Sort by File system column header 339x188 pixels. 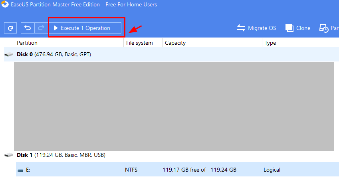coord(139,43)
